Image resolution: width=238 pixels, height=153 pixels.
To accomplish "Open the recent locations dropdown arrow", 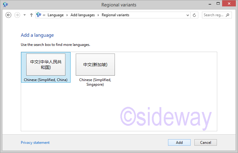I will [x=24, y=15].
